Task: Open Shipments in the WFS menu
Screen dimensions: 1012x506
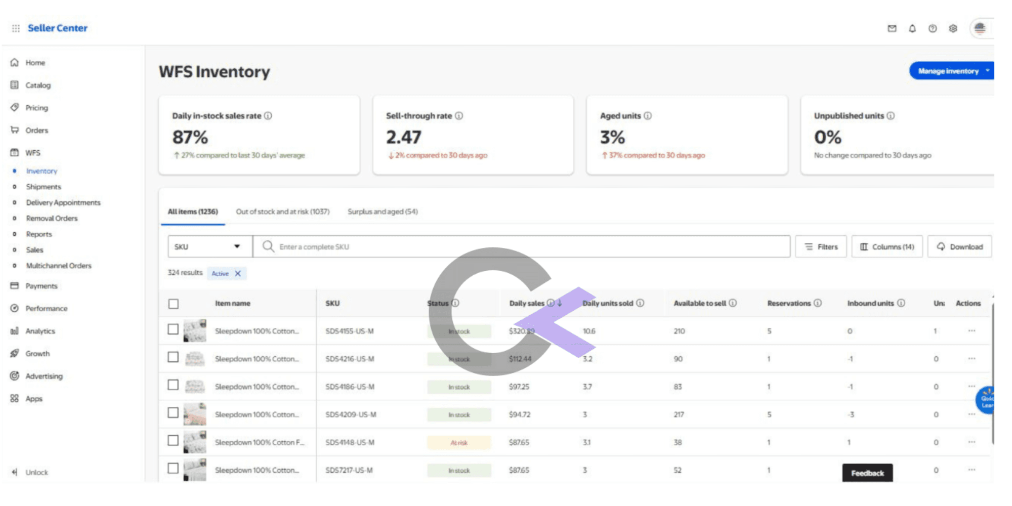Action: point(44,187)
